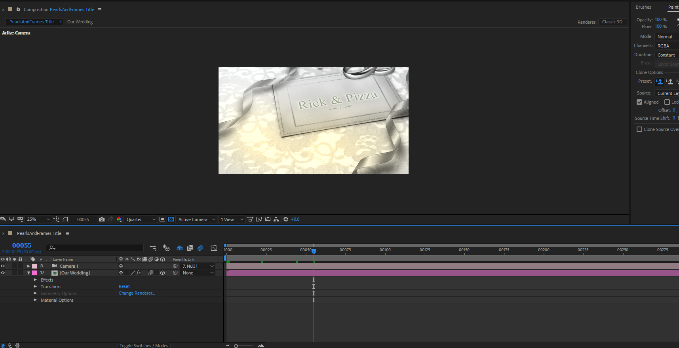The image size is (679, 348).
Task: Click the Change Renderer link
Action: 137,293
